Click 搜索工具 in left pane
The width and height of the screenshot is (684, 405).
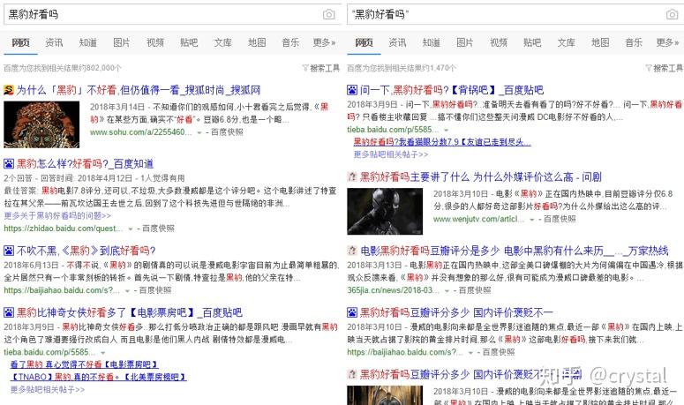(325, 68)
